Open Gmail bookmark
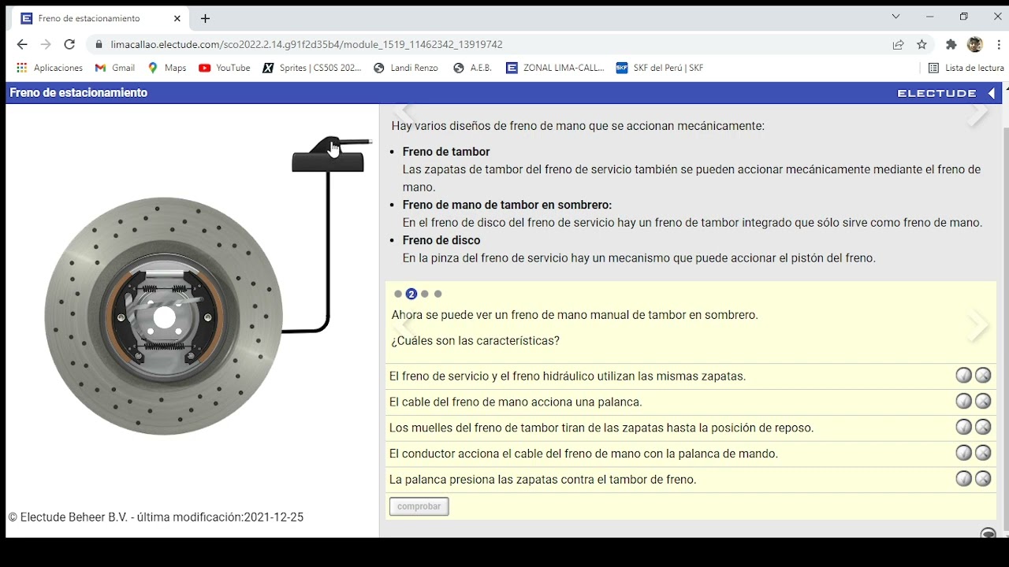The height and width of the screenshot is (567, 1009). (x=115, y=68)
